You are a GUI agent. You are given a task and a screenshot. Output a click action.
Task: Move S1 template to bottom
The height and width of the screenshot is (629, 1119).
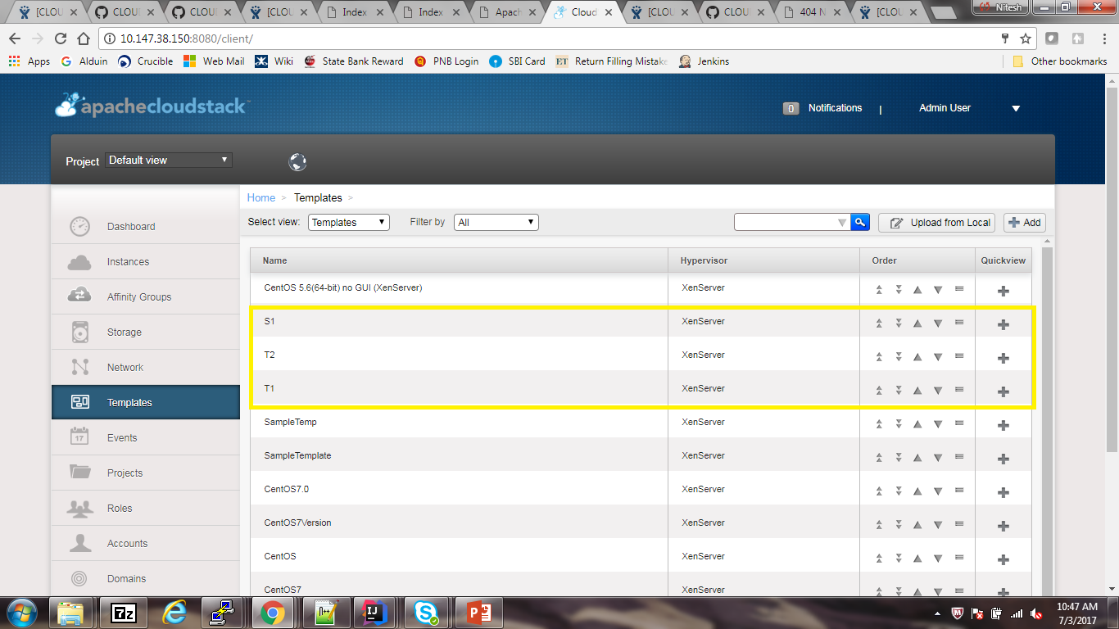[899, 323]
